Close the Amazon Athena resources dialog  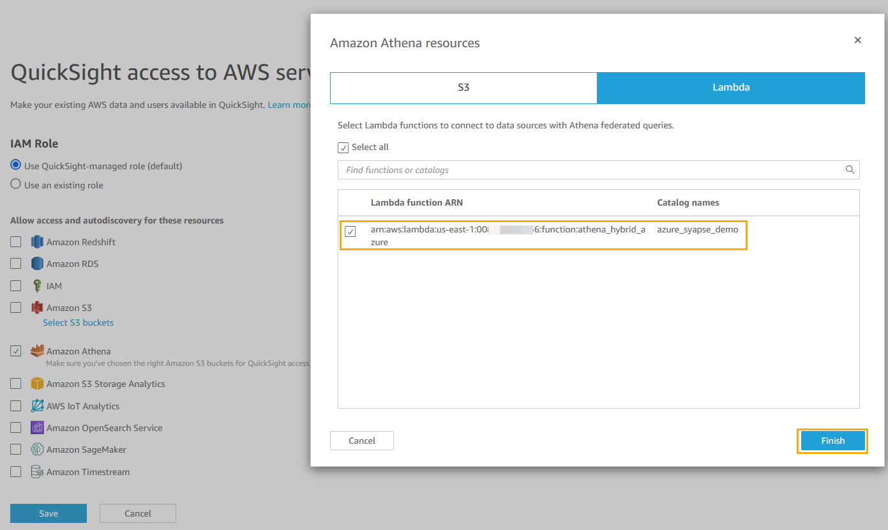(857, 40)
